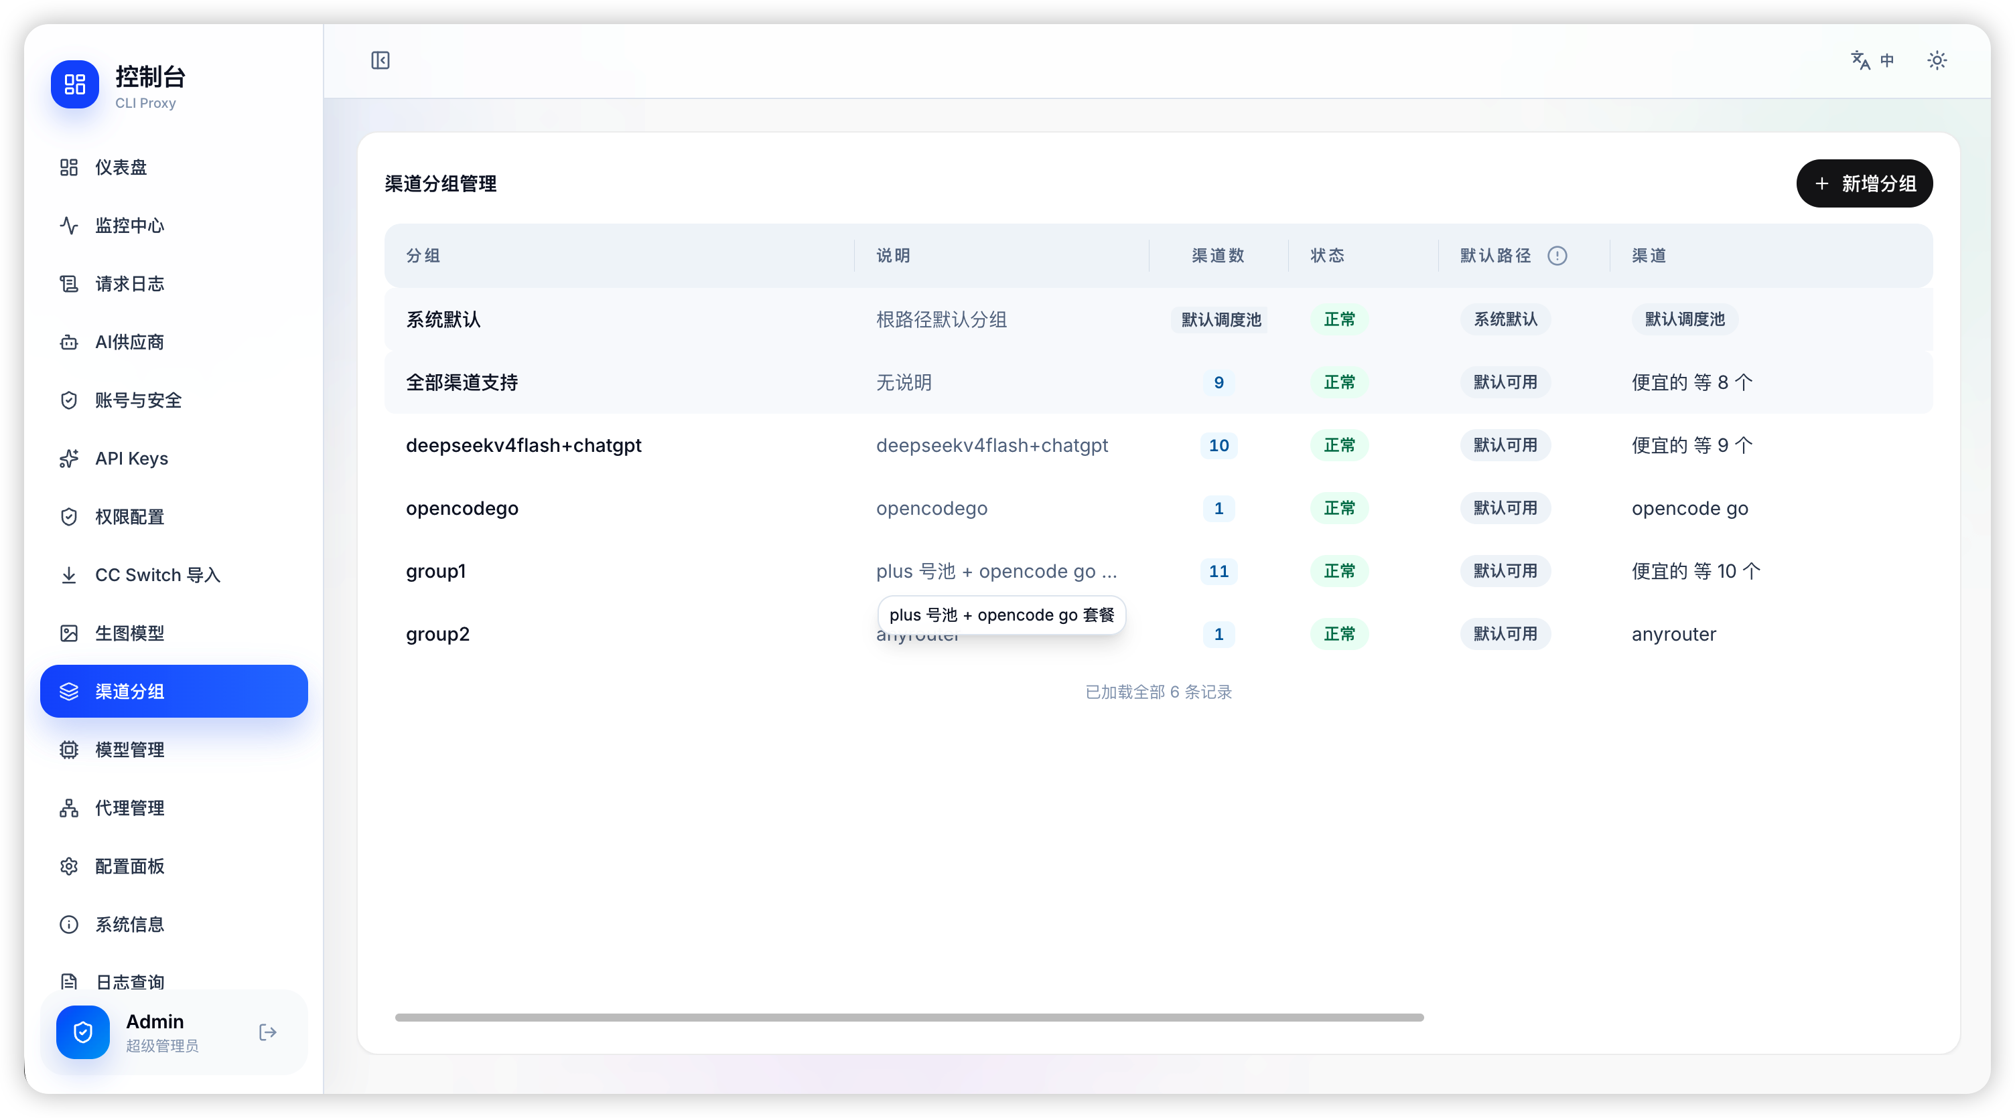2015x1118 pixels.
Task: Click the anyrouter channel cell
Action: tap(1674, 634)
